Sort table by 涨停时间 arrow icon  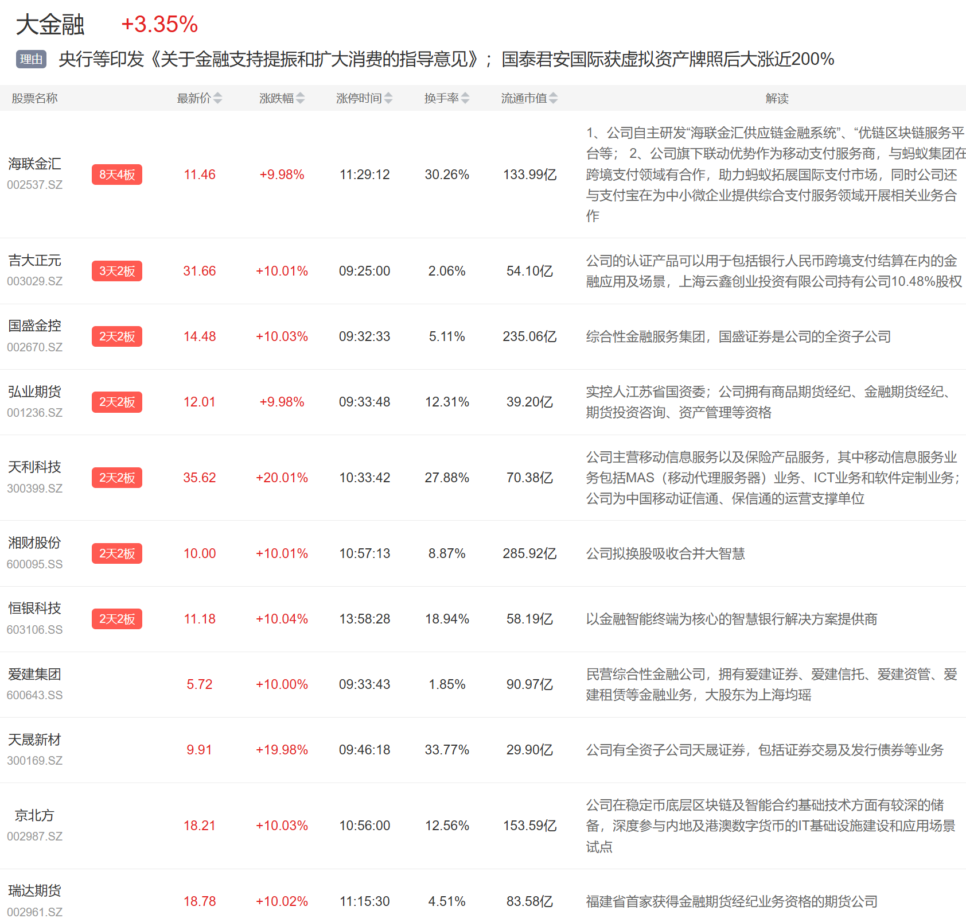[x=388, y=98]
